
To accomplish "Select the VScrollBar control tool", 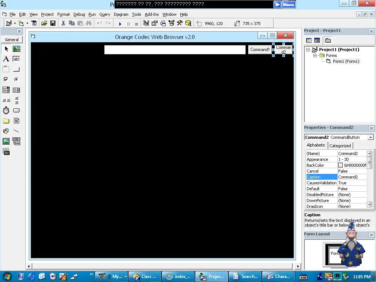I will pyautogui.click(x=16, y=100).
